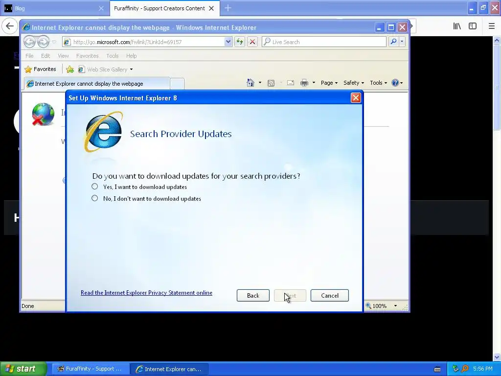501x376 pixels.
Task: Click the IE Help question mark icon
Action: tap(395, 83)
